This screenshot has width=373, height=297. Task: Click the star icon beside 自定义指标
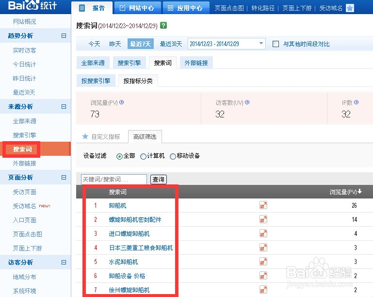[x=85, y=136]
